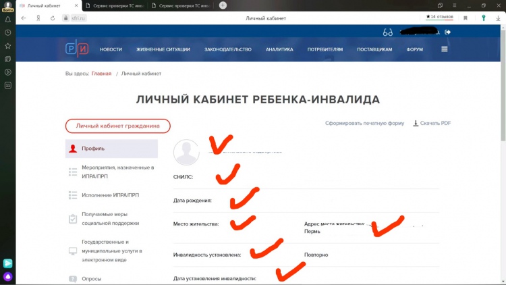Screen dimensions: 506x285
Task: Click the profile avatar placeholder image
Action: (186, 153)
